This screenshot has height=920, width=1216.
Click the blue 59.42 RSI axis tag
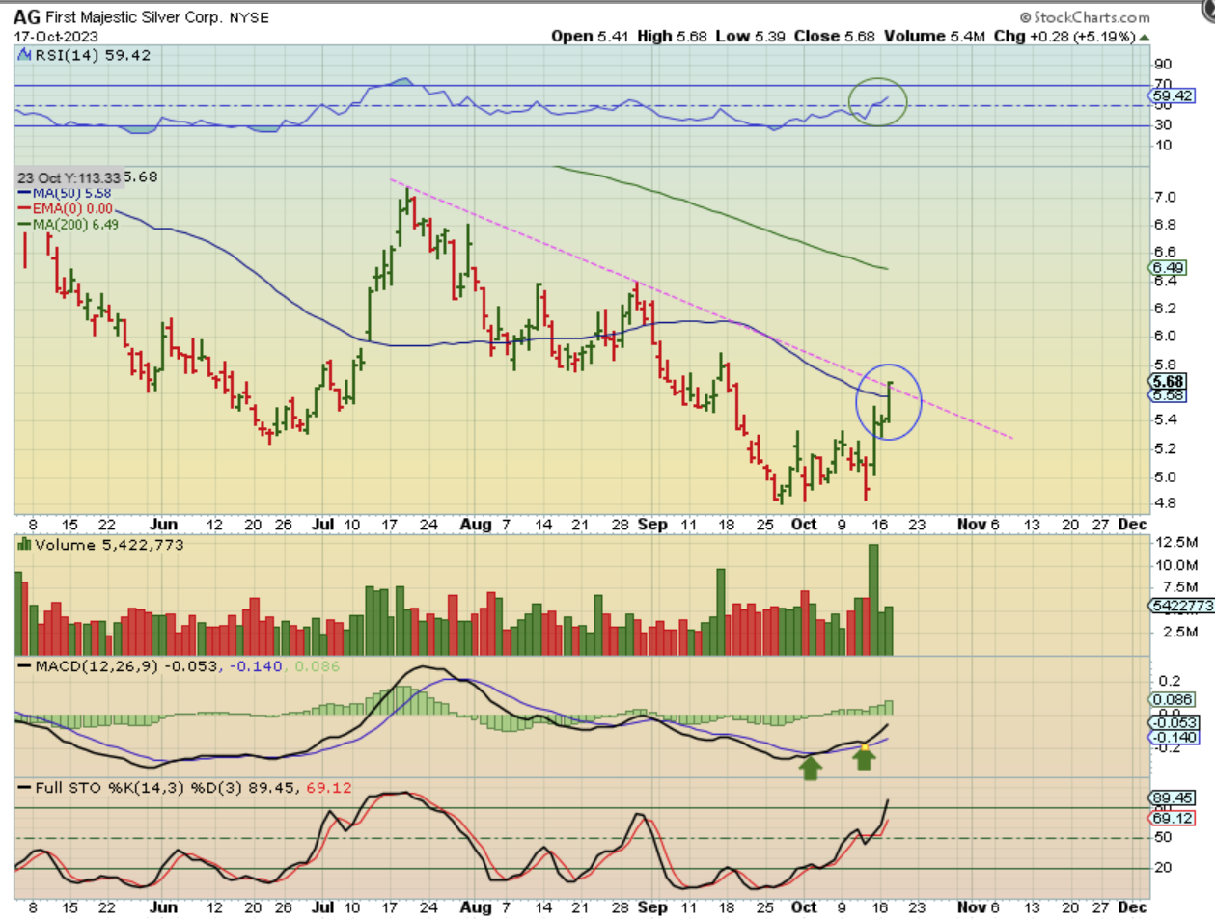[x=1173, y=95]
